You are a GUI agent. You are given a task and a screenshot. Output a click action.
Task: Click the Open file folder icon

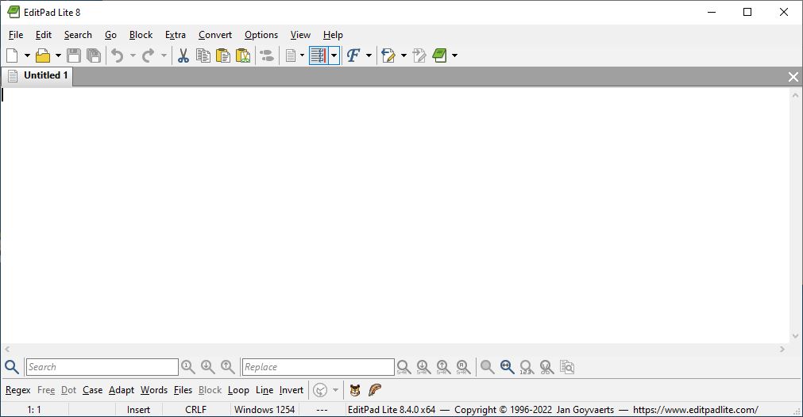pos(43,55)
